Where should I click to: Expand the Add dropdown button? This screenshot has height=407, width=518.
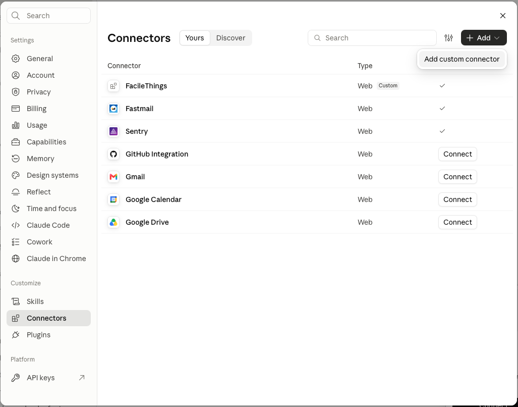click(484, 38)
